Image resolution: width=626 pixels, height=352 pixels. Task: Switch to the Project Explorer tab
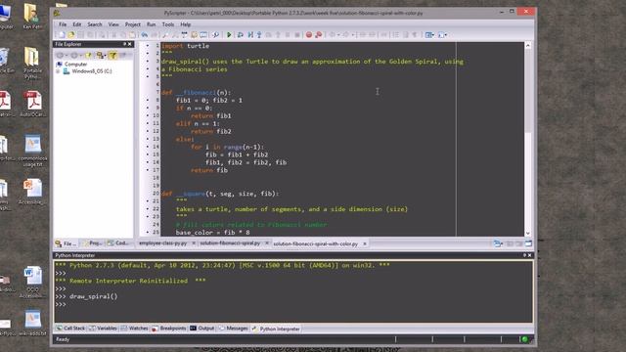point(92,243)
